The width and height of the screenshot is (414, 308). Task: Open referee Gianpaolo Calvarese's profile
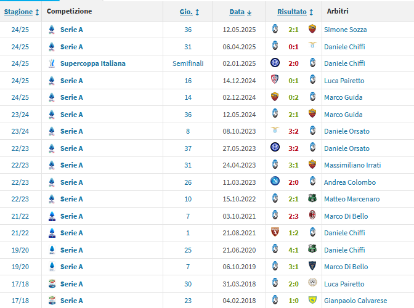pos(355,301)
